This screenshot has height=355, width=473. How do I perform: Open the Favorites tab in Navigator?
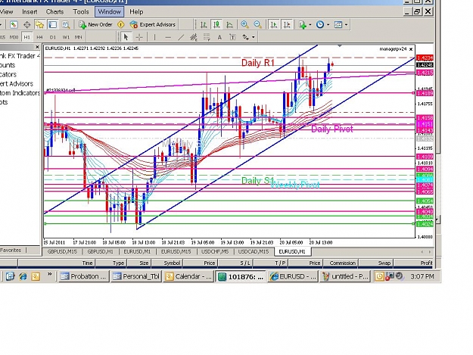pos(11,250)
